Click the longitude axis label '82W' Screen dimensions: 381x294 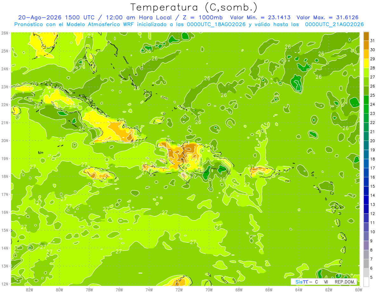coord(30,290)
